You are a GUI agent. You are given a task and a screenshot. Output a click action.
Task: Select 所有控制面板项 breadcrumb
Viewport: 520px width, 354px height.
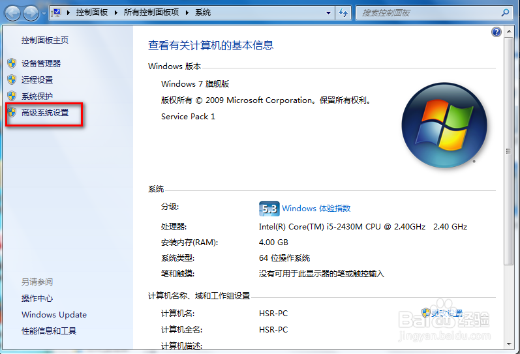[x=151, y=12]
